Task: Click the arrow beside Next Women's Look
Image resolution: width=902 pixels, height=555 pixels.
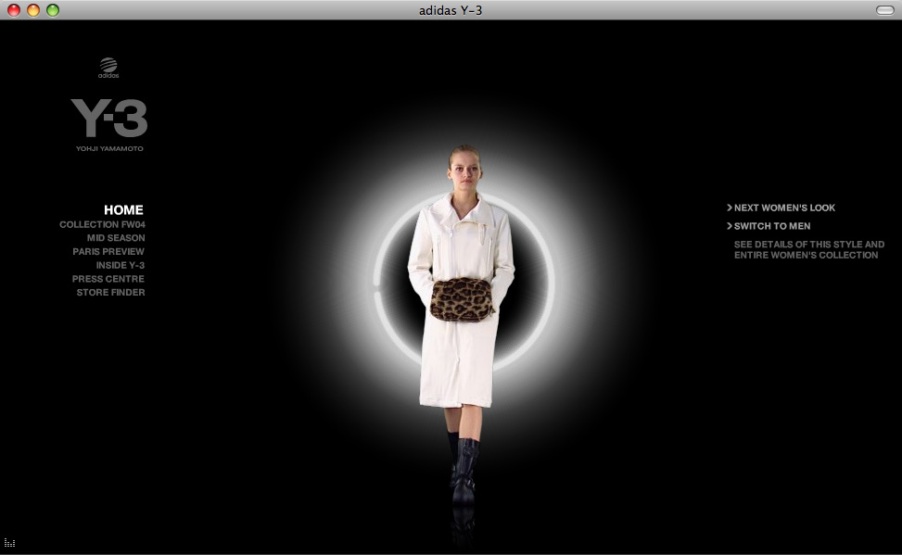Action: point(730,208)
